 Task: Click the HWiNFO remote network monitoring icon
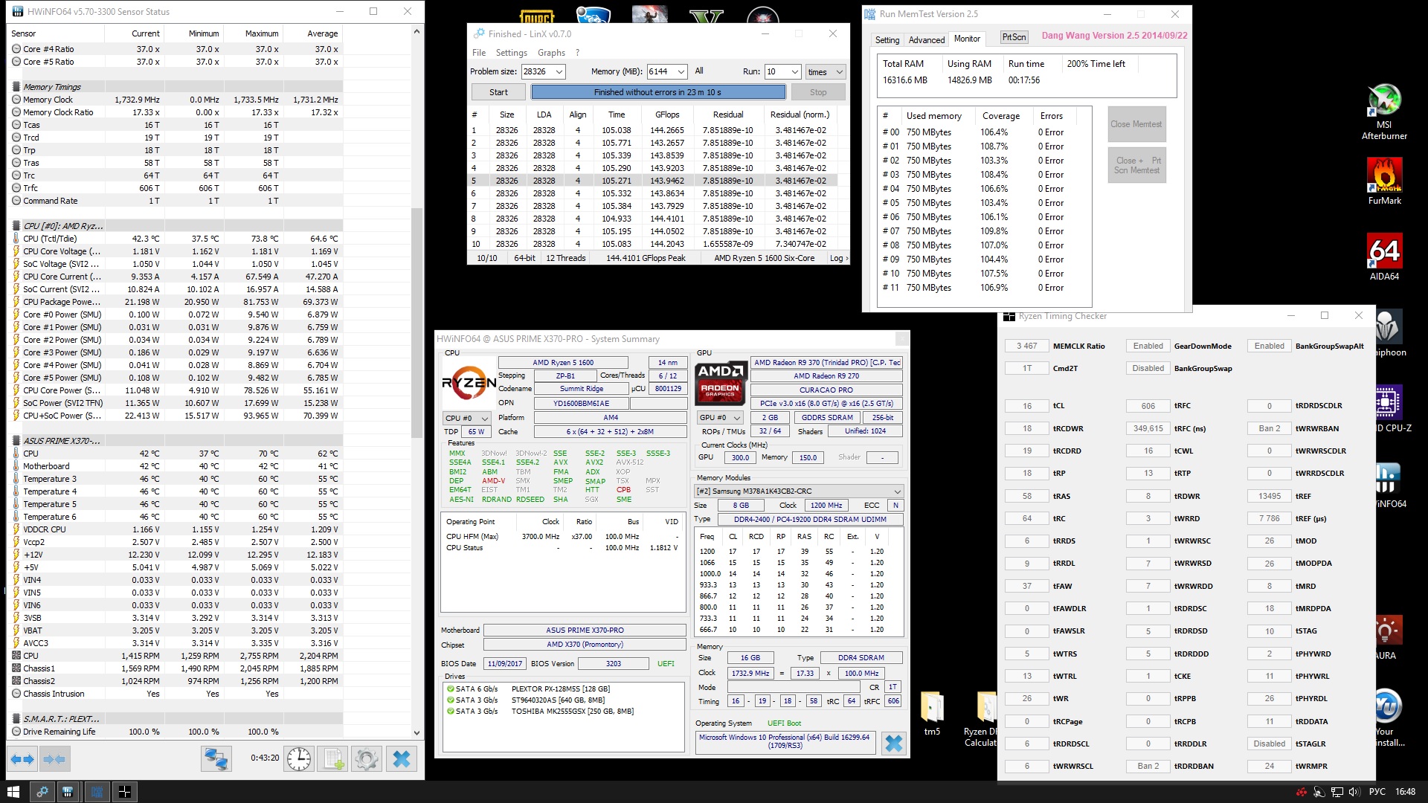(x=216, y=759)
